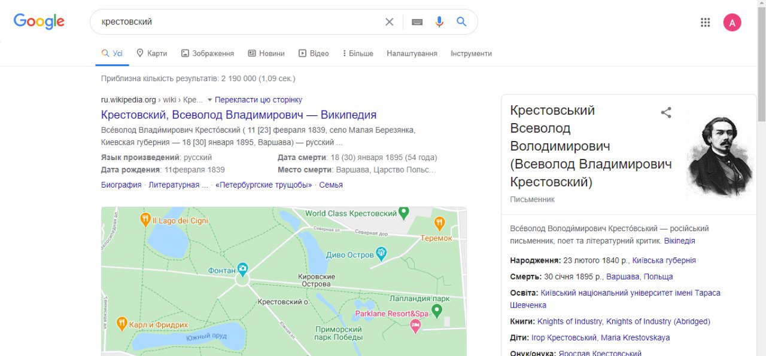Click Перекласти цю сторінку link

click(x=259, y=100)
